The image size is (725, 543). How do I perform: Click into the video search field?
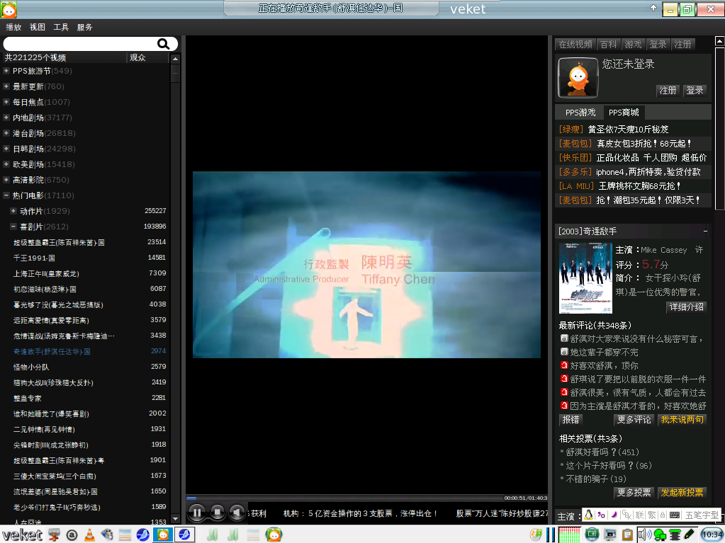click(79, 44)
